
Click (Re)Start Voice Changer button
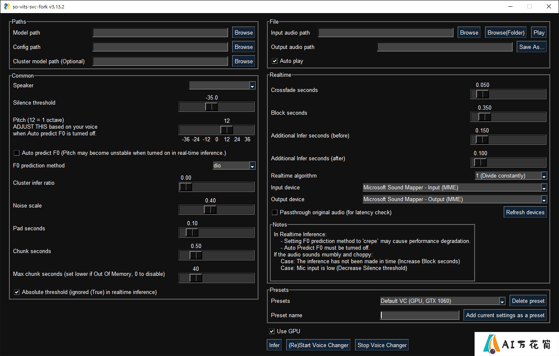tap(318, 345)
